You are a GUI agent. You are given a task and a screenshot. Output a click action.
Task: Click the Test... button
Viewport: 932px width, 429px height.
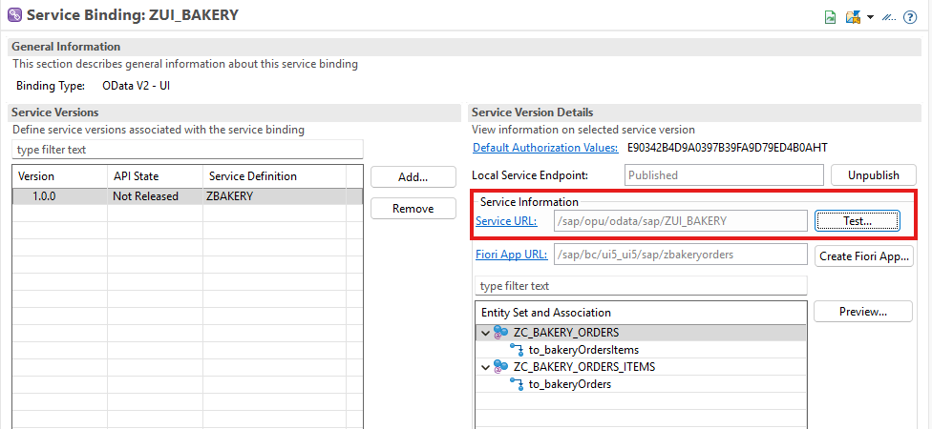click(857, 220)
